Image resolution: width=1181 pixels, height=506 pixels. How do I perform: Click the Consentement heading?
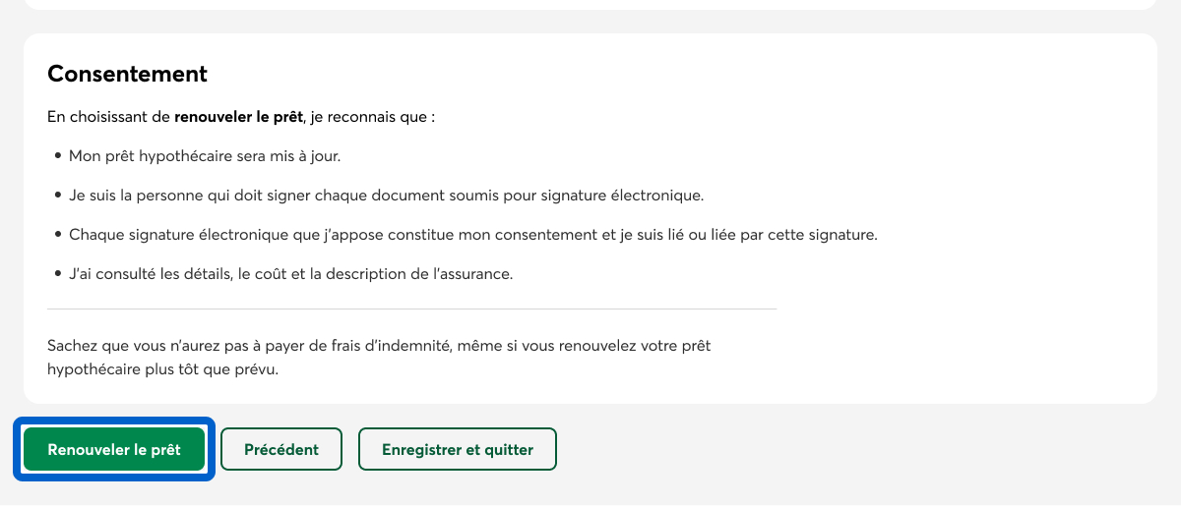[128, 74]
